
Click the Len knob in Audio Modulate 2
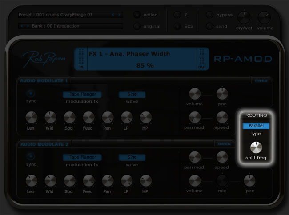(31, 181)
